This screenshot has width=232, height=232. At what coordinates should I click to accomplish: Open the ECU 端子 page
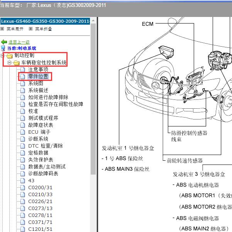(39, 132)
